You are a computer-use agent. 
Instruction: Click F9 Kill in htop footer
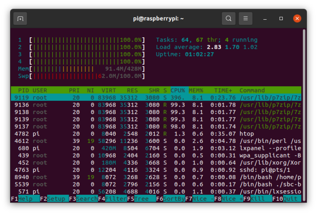(x=258, y=199)
